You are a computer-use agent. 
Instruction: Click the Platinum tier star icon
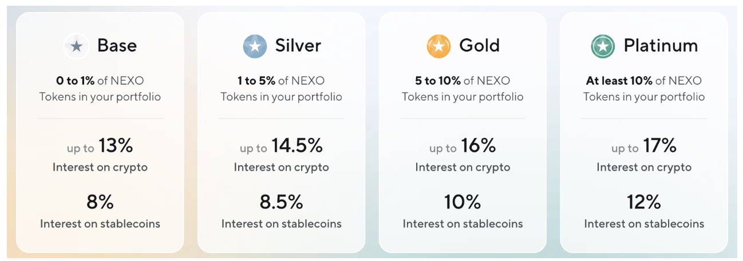(603, 46)
